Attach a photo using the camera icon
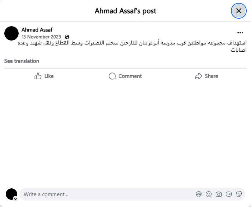251x207 pixels. (x=219, y=194)
